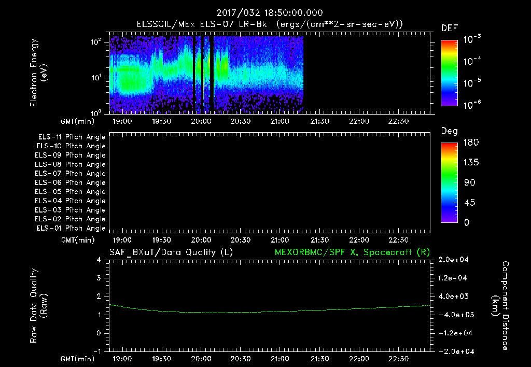
Task: Select the ELS-04 Pitch Angle row label
Action: coord(70,201)
